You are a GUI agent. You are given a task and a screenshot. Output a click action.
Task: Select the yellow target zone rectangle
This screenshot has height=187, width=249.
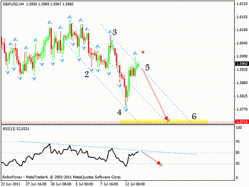pyautogui.click(x=163, y=122)
